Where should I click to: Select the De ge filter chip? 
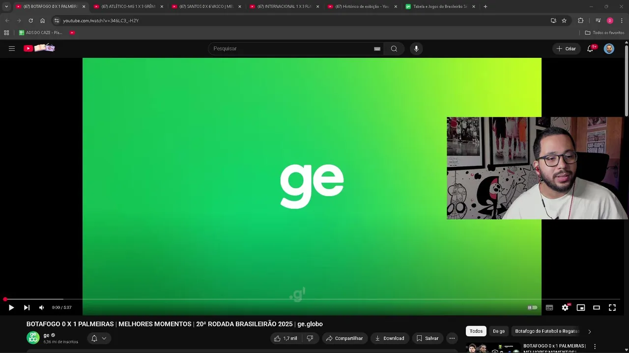pos(499,331)
